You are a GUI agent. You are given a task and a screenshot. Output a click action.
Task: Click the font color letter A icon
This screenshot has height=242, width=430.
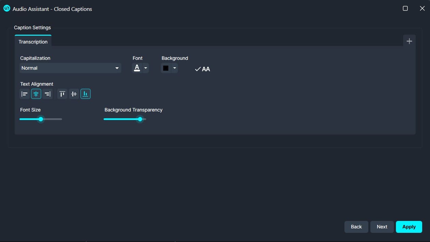point(137,68)
